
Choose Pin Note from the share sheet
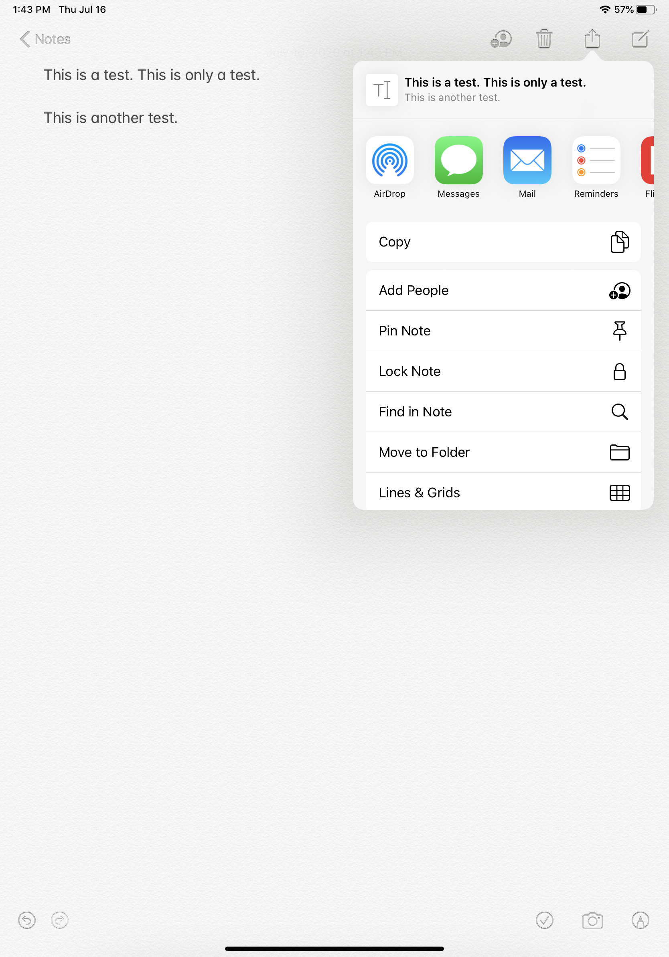[503, 331]
